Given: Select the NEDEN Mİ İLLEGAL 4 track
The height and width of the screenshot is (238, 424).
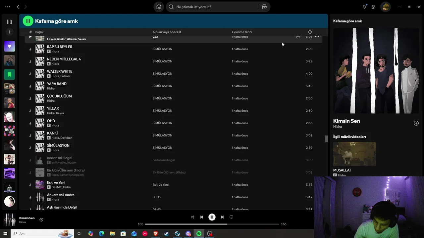Looking at the screenshot, I should pos(64,59).
